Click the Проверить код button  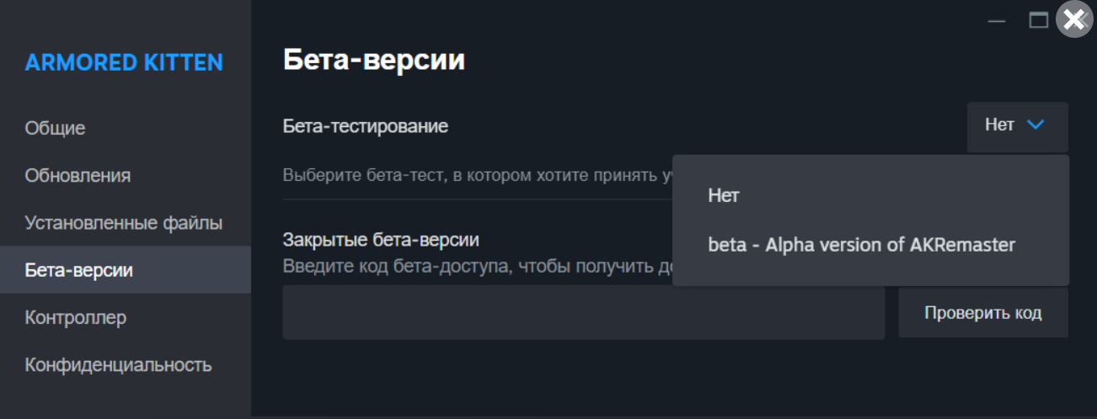[x=983, y=314]
